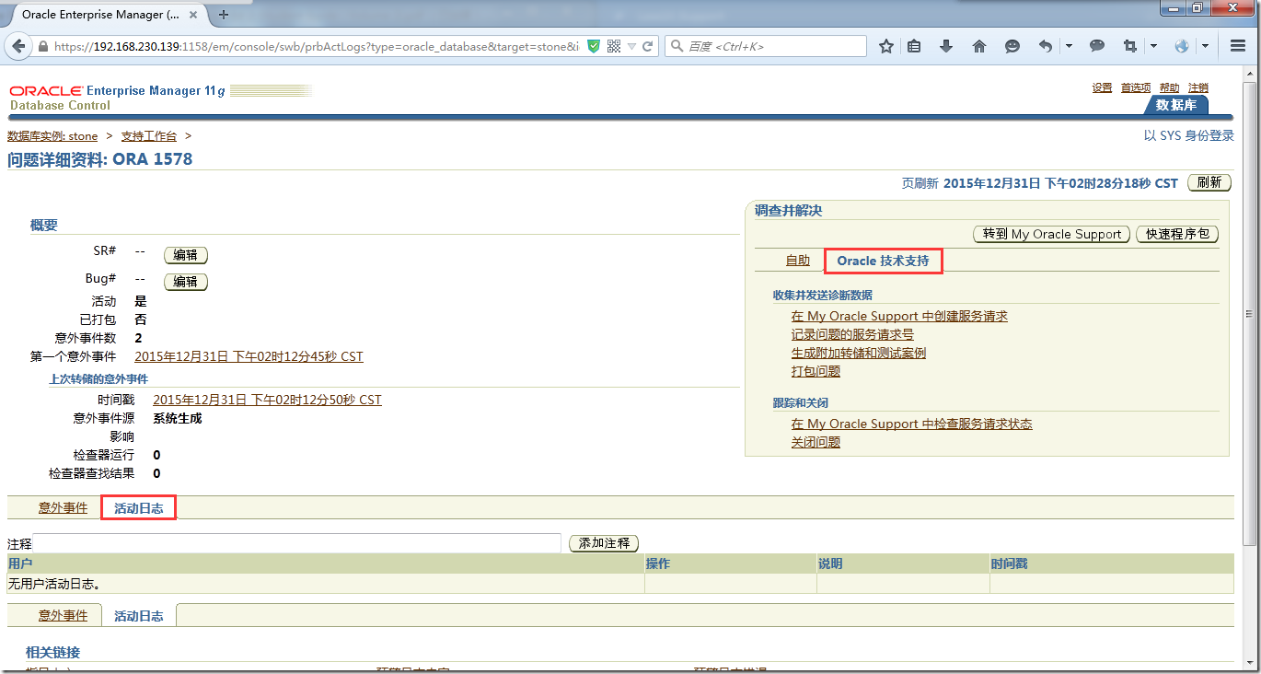Open a new tab with the plus icon
Viewport: 1261px width, 674px height.
pos(224,14)
